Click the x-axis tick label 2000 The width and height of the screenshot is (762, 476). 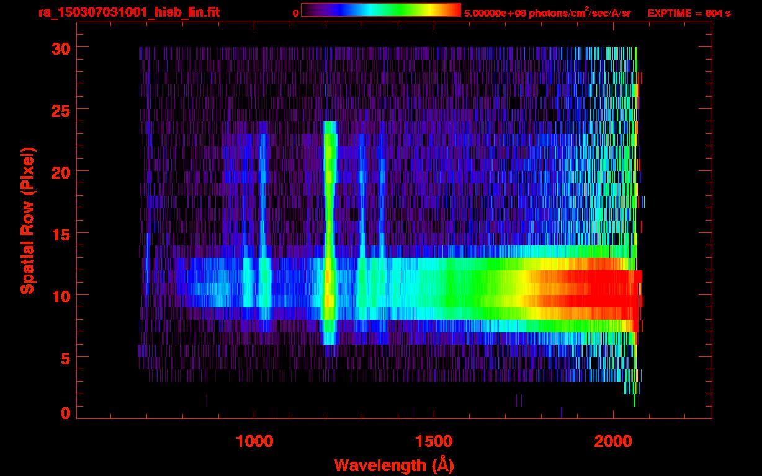click(613, 441)
